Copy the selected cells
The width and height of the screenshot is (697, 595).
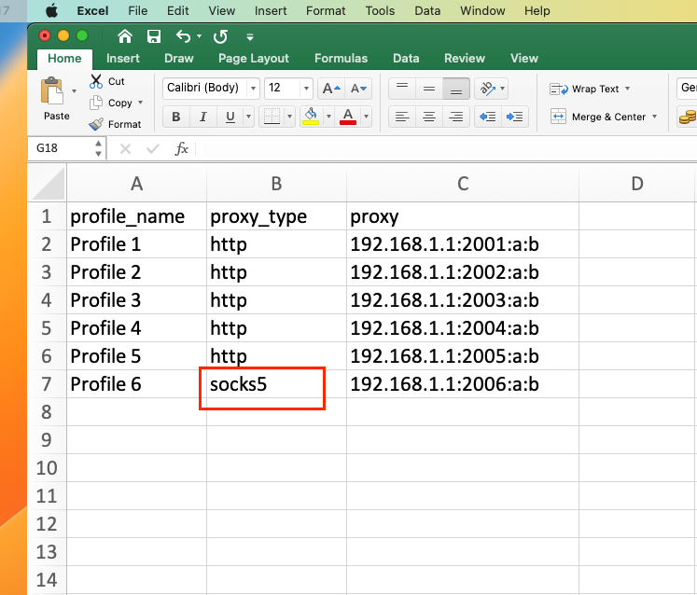tap(111, 103)
